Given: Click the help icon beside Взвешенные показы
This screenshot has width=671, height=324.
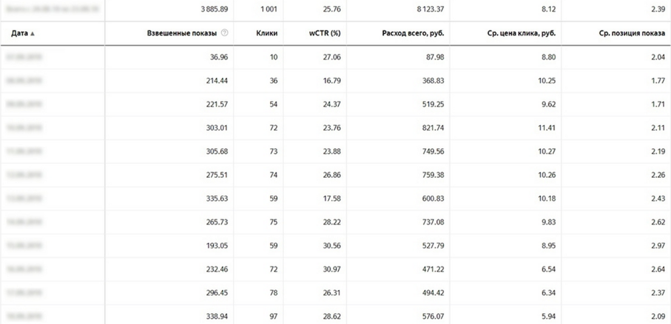Looking at the screenshot, I should [224, 33].
